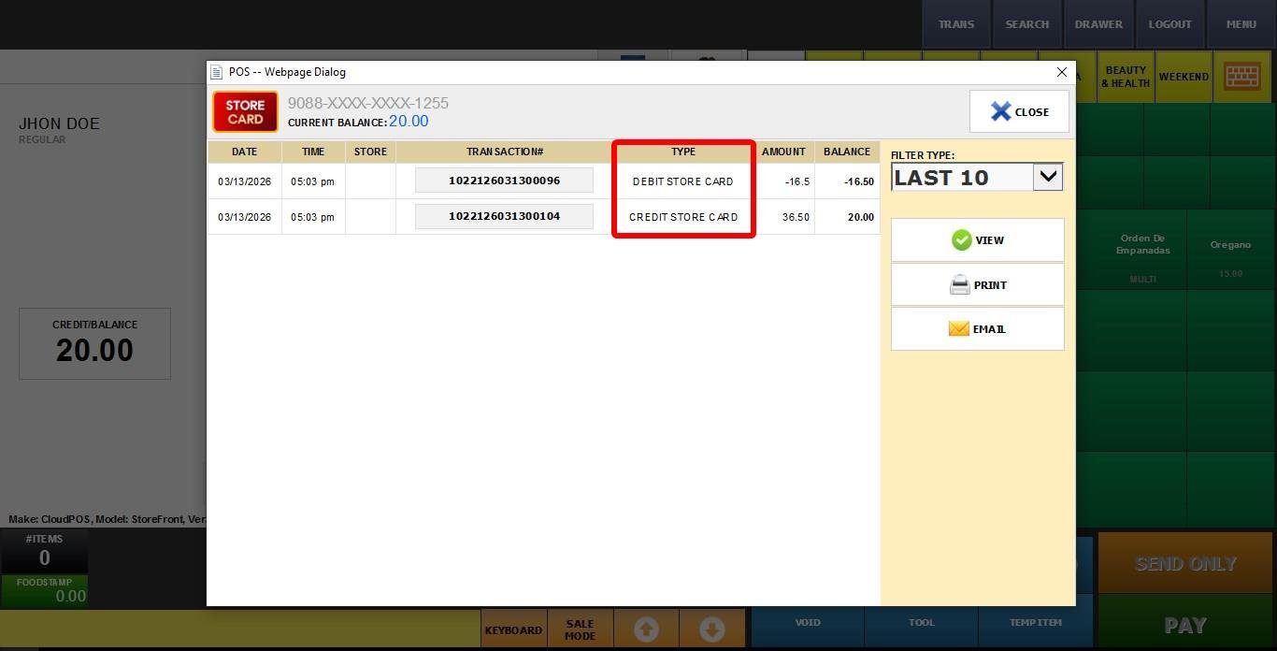Open the SEARCH menu item
1277x651 pixels.
pos(1026,24)
